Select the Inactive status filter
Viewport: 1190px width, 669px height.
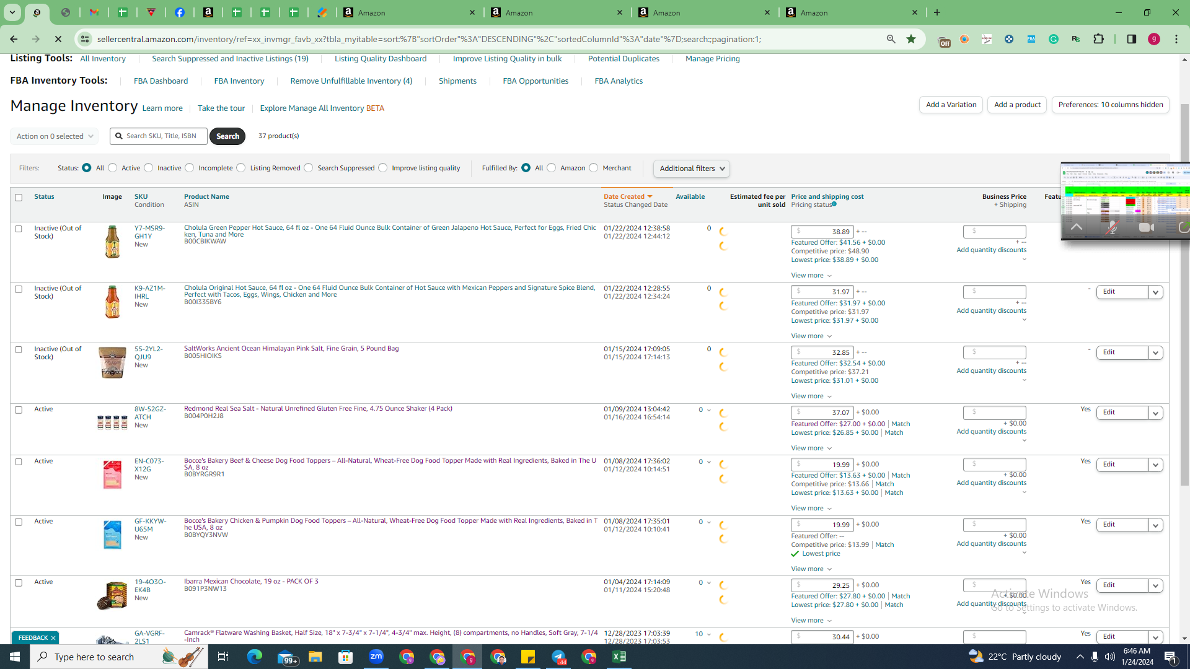149,168
